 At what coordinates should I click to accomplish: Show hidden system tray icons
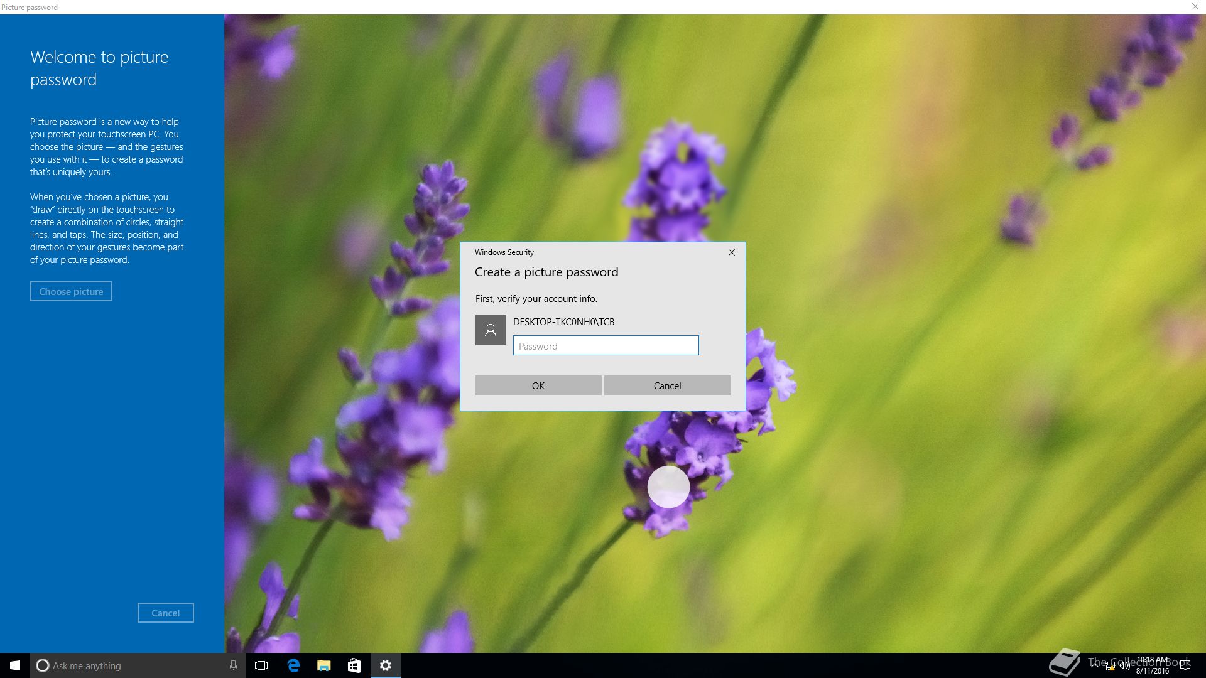tap(1095, 665)
